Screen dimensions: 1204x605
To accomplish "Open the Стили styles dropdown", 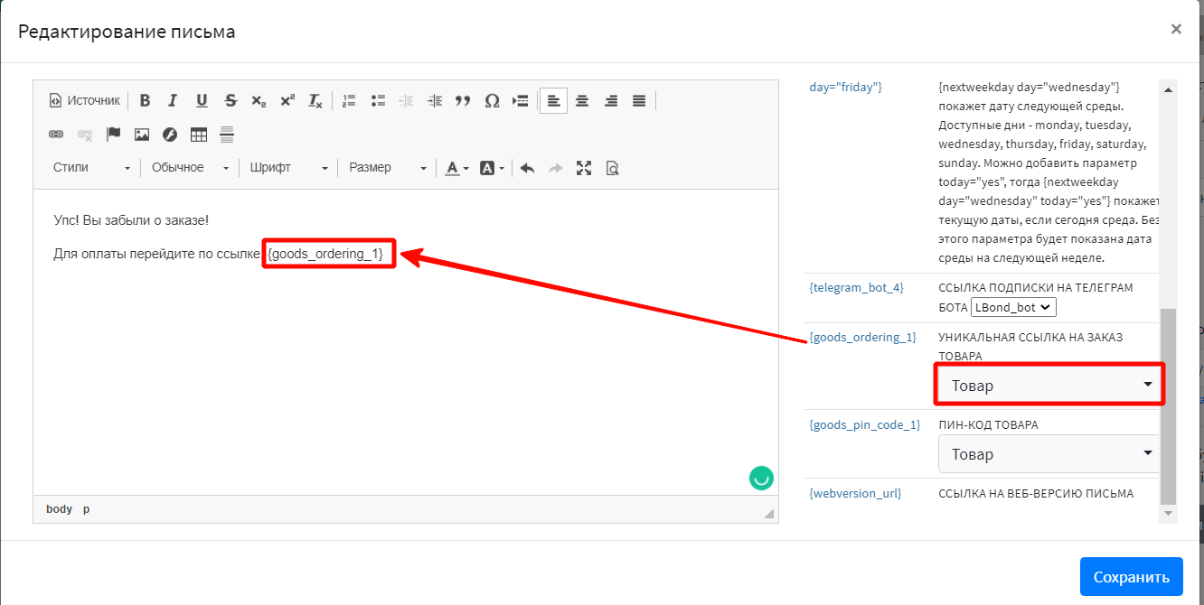I will (91, 168).
